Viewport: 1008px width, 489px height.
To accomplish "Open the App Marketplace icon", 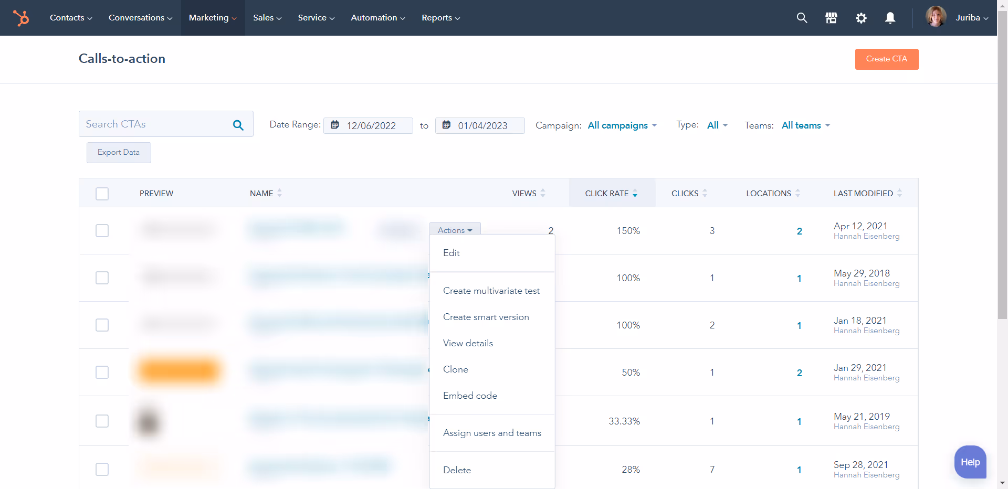I will pyautogui.click(x=831, y=18).
